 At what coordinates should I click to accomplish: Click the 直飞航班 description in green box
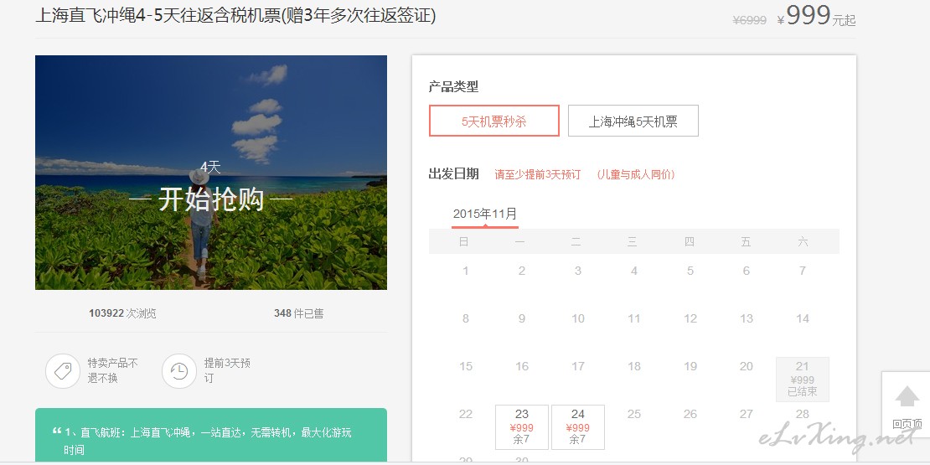click(208, 441)
